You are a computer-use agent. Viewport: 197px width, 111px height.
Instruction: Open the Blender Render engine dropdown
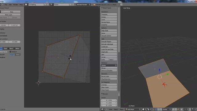pos(83,5)
